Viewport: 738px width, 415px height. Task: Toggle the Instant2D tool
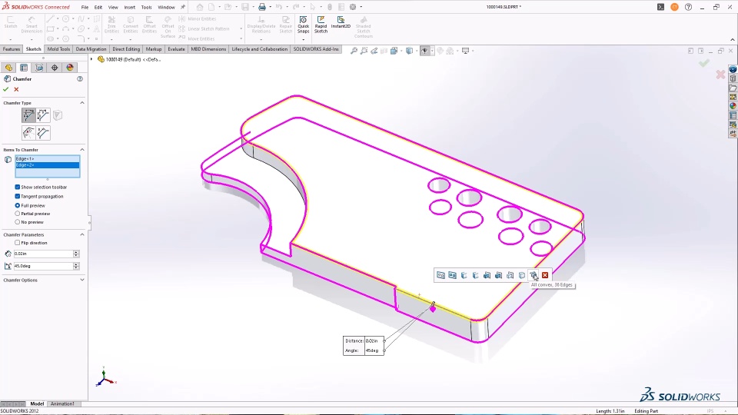(341, 22)
